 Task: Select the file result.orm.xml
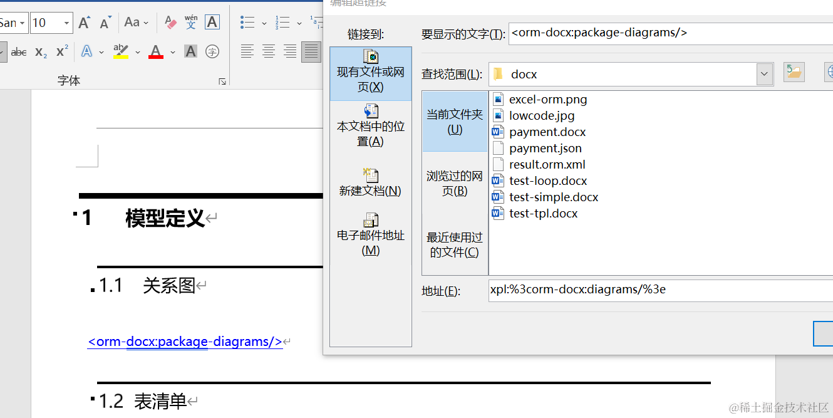[547, 164]
